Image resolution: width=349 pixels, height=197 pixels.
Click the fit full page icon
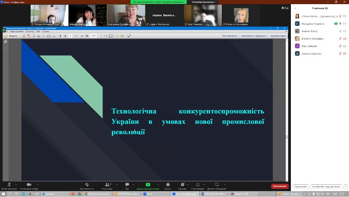(x=111, y=35)
